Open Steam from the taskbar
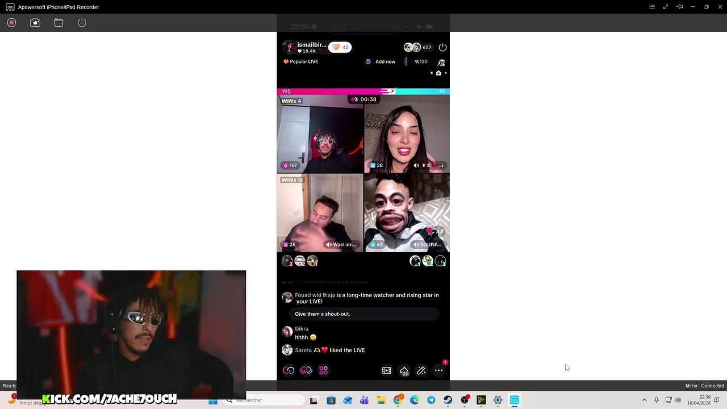 pos(448,400)
